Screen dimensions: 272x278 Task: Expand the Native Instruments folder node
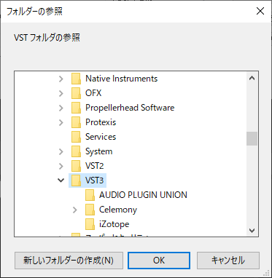pos(61,79)
